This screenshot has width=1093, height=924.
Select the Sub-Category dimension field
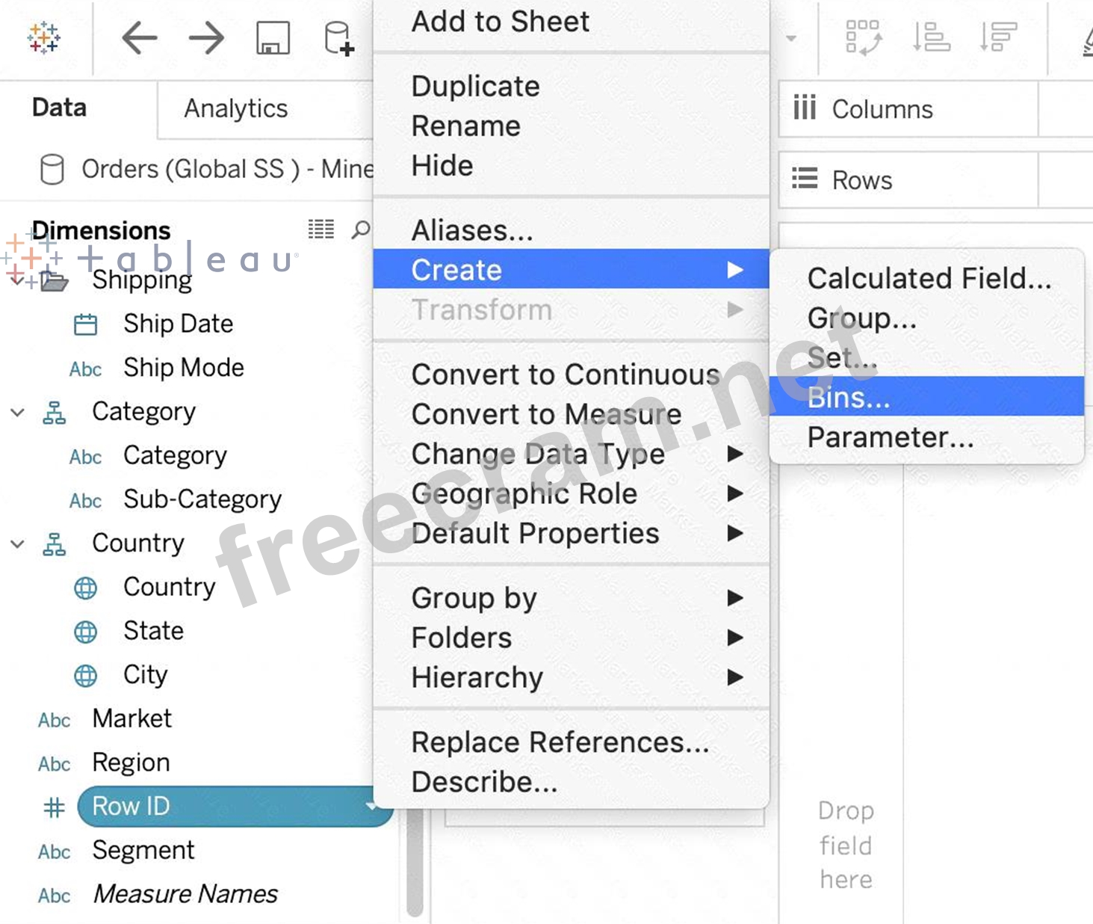click(202, 499)
